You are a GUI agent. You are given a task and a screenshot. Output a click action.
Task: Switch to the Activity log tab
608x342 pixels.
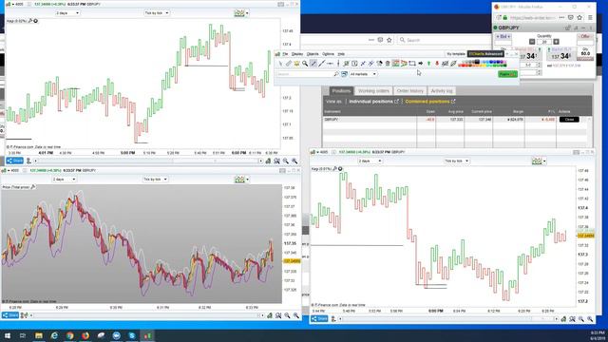coord(442,91)
